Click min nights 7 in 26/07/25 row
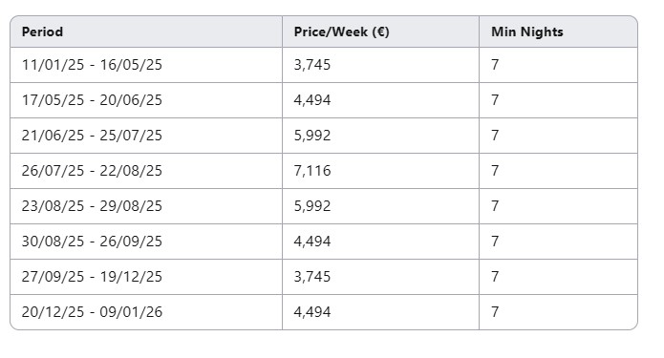The image size is (664, 358). tap(558, 171)
